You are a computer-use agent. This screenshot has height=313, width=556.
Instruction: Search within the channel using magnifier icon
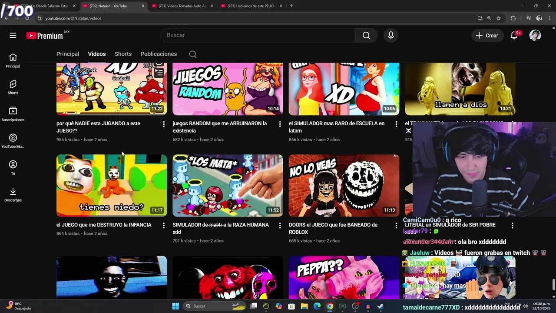pos(193,54)
